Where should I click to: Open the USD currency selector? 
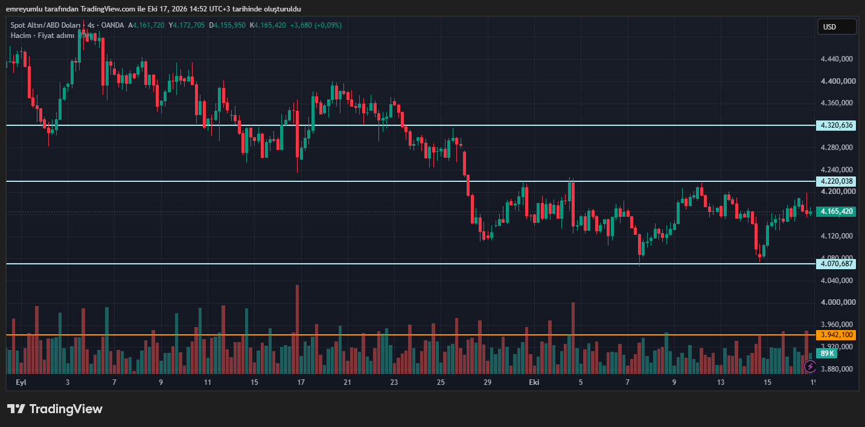(837, 26)
